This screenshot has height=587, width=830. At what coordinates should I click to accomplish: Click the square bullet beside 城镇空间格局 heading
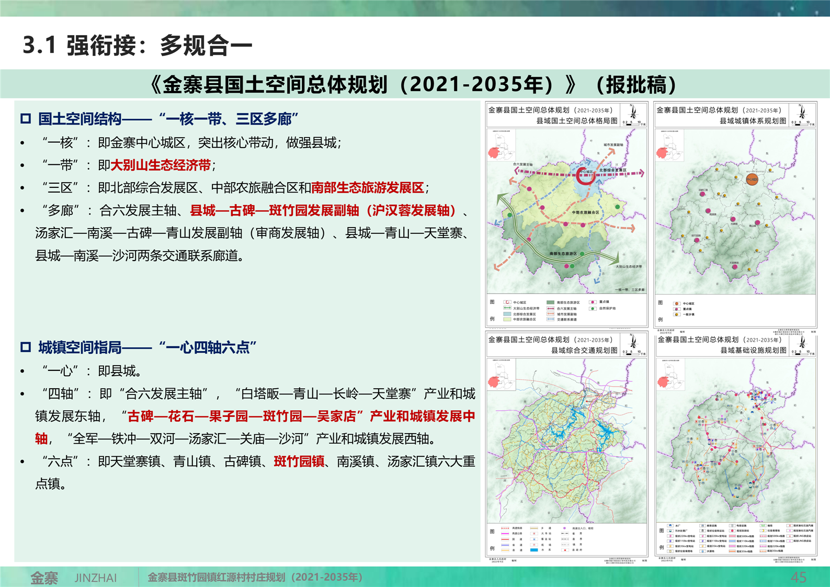(x=26, y=347)
